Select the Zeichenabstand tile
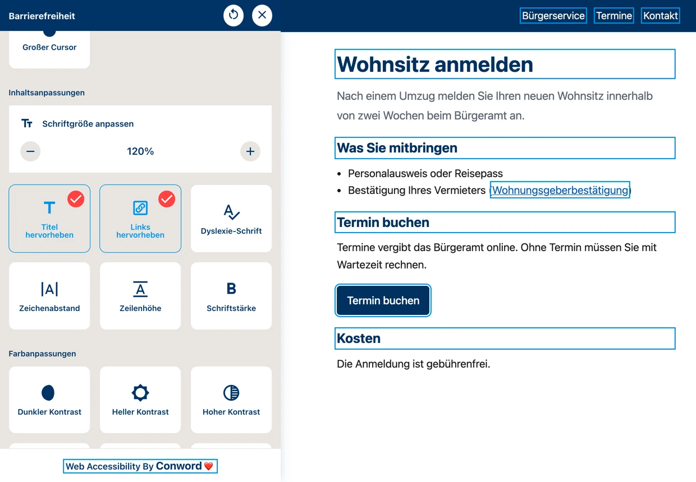This screenshot has width=696, height=482. click(49, 296)
